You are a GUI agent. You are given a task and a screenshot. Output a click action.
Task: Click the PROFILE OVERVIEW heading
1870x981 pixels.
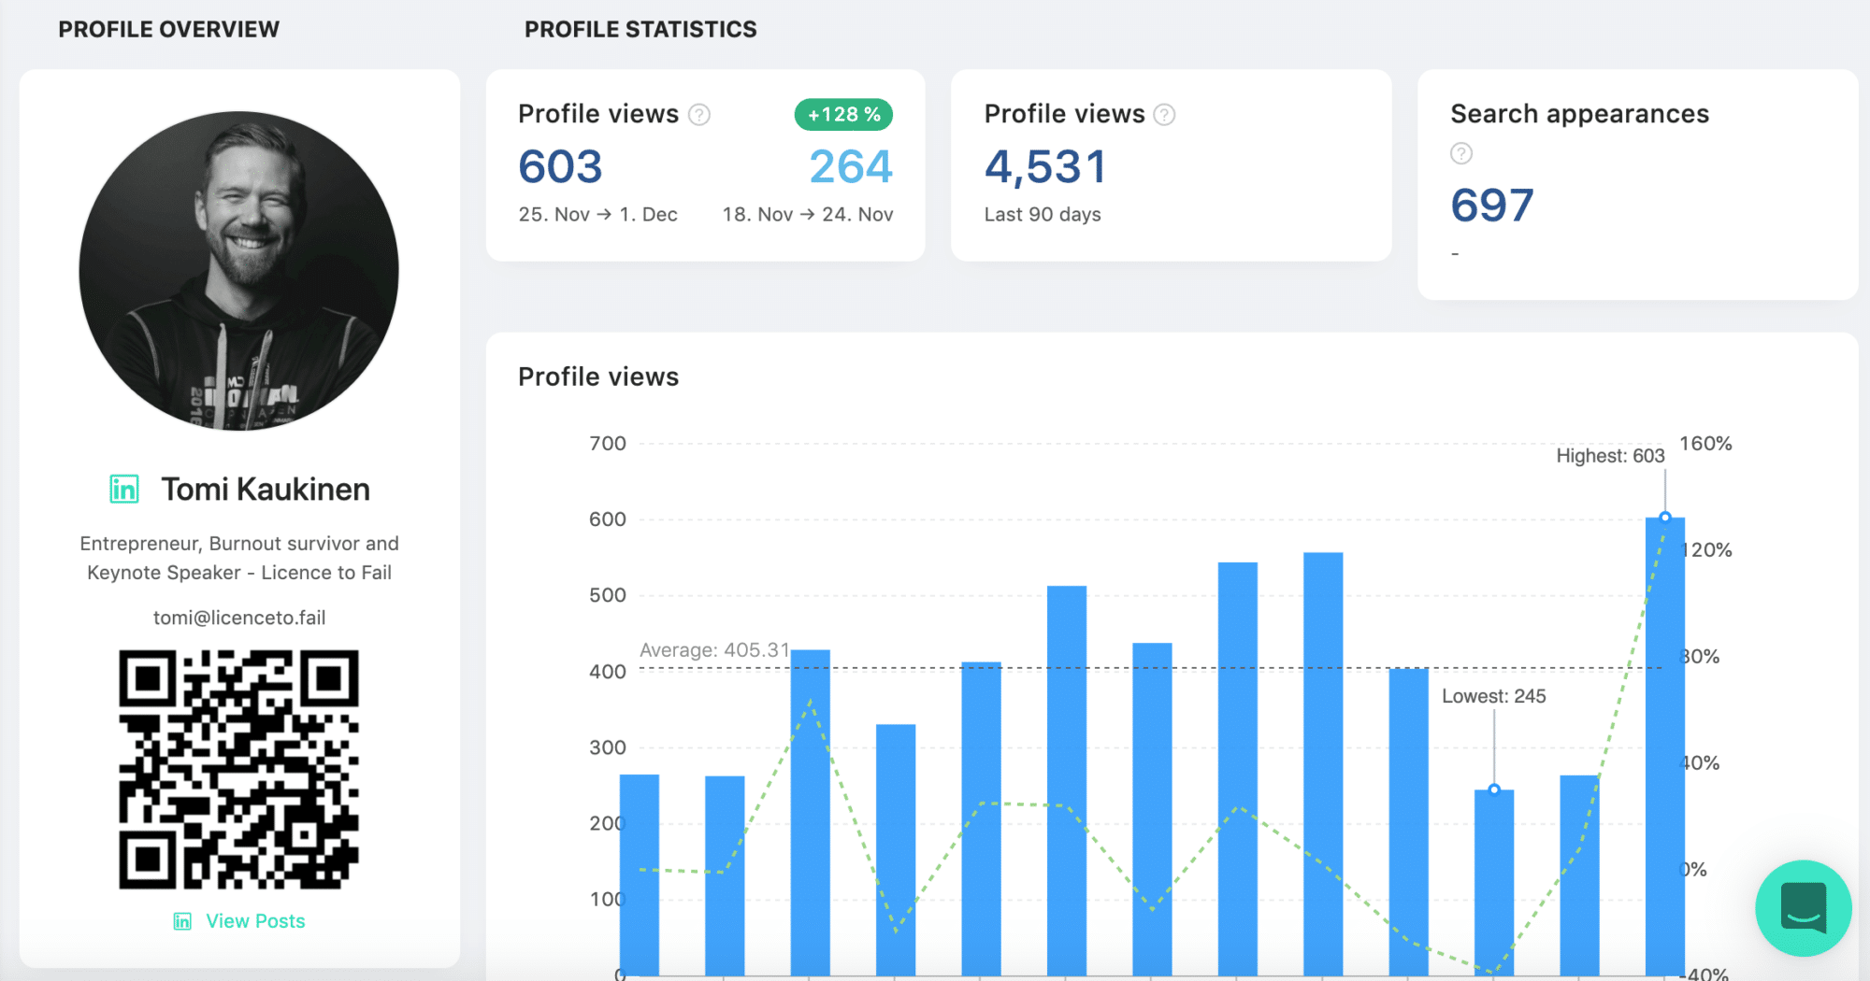pyautogui.click(x=169, y=29)
